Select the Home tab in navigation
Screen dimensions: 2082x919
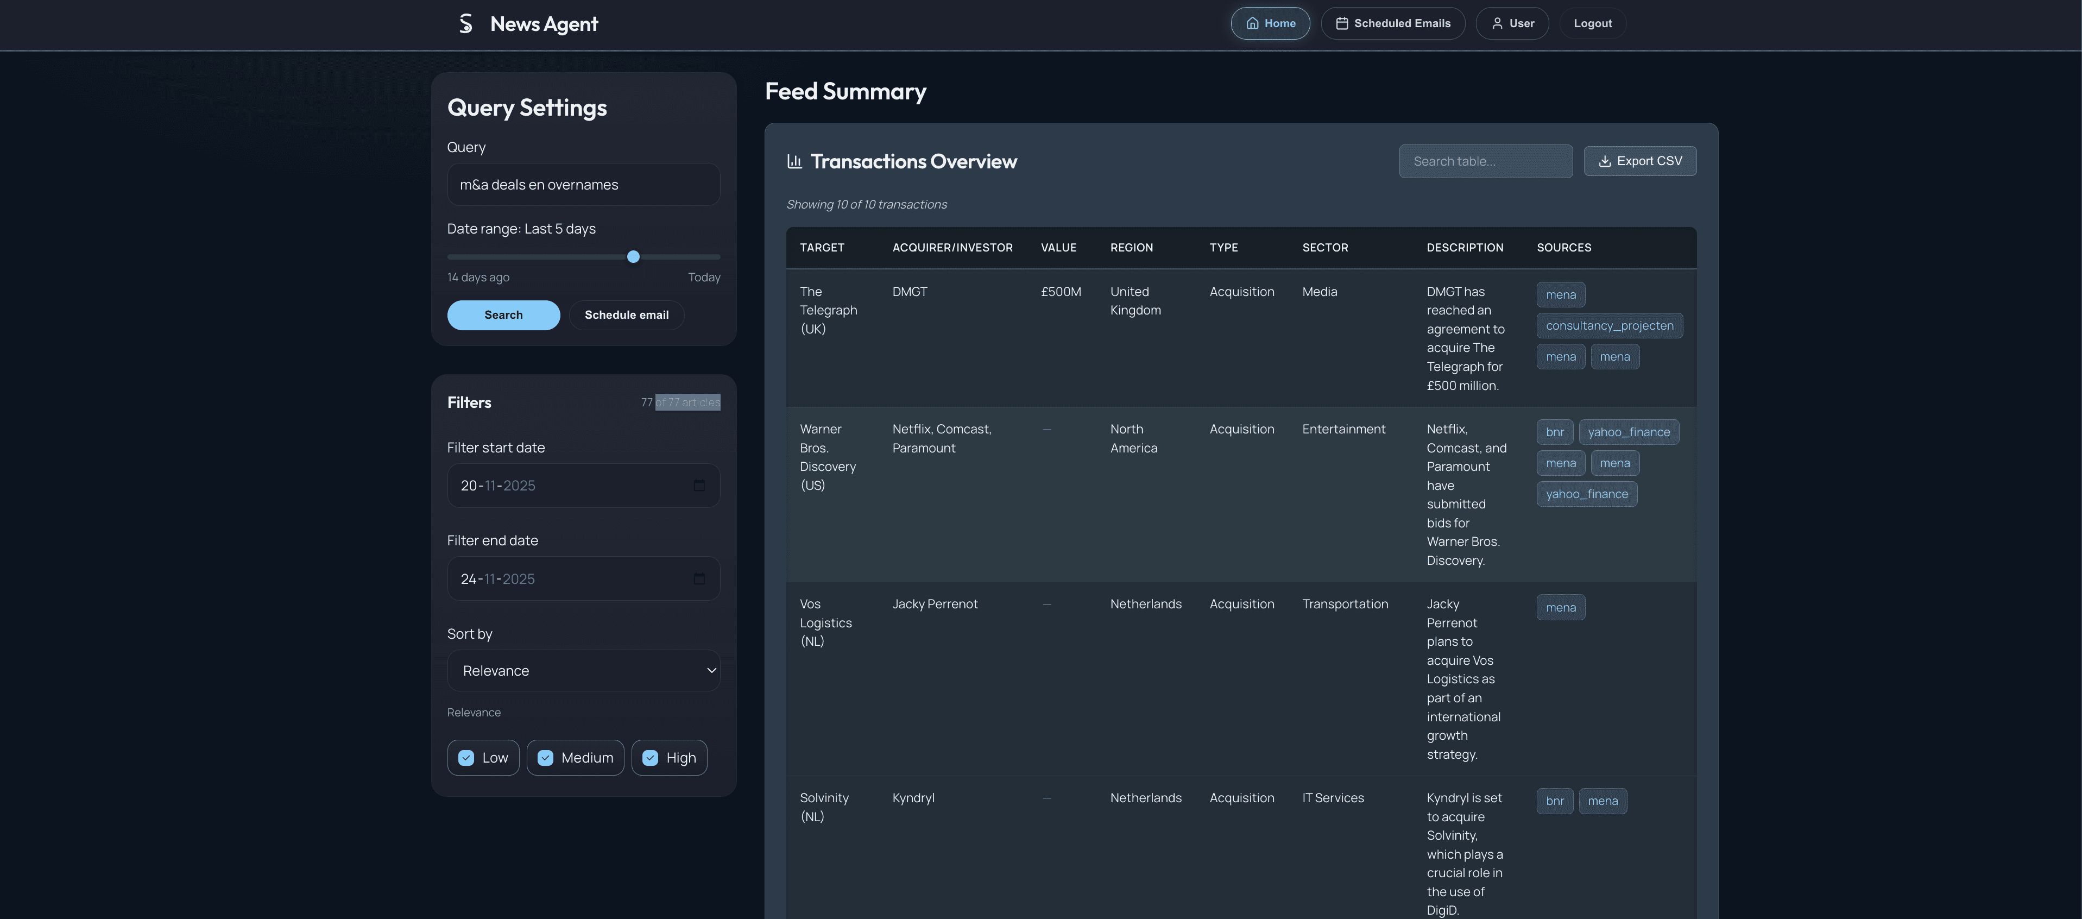(1270, 23)
